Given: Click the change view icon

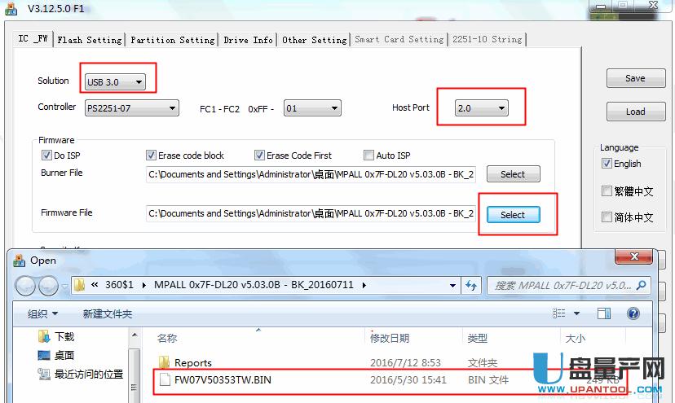Looking at the screenshot, I should point(559,313).
